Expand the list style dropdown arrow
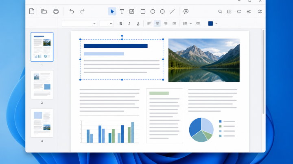This screenshot has height=164, width=293. point(190,23)
